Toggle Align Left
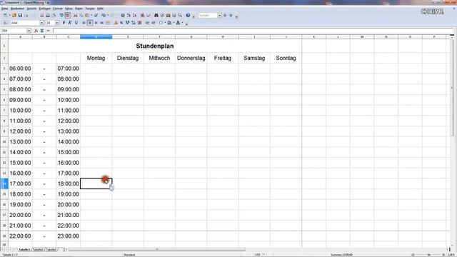 point(84,23)
